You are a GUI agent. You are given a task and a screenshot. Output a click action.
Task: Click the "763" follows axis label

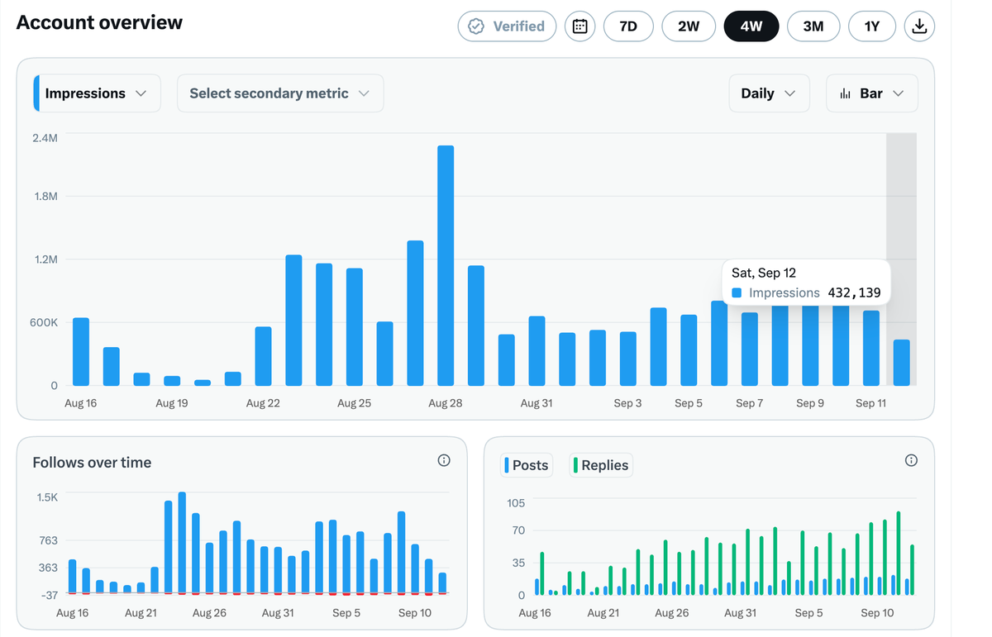point(49,540)
